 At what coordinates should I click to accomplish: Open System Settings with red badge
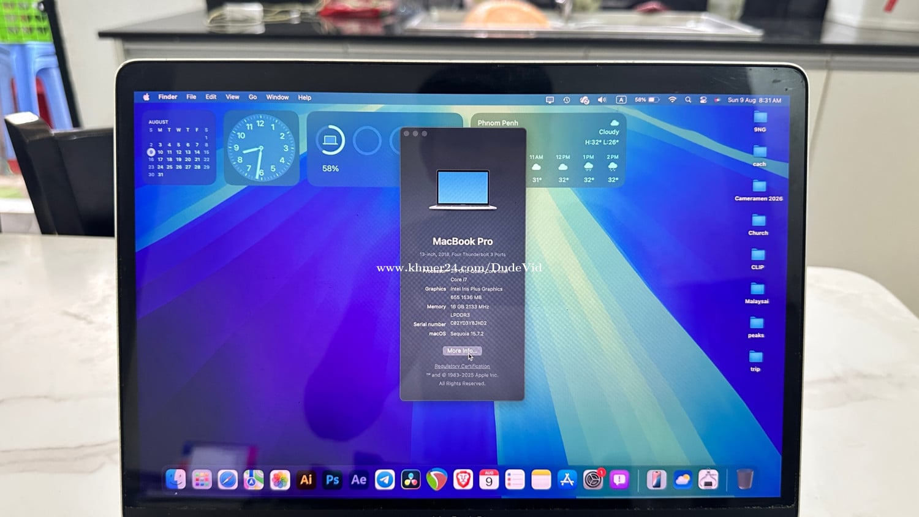click(x=593, y=480)
